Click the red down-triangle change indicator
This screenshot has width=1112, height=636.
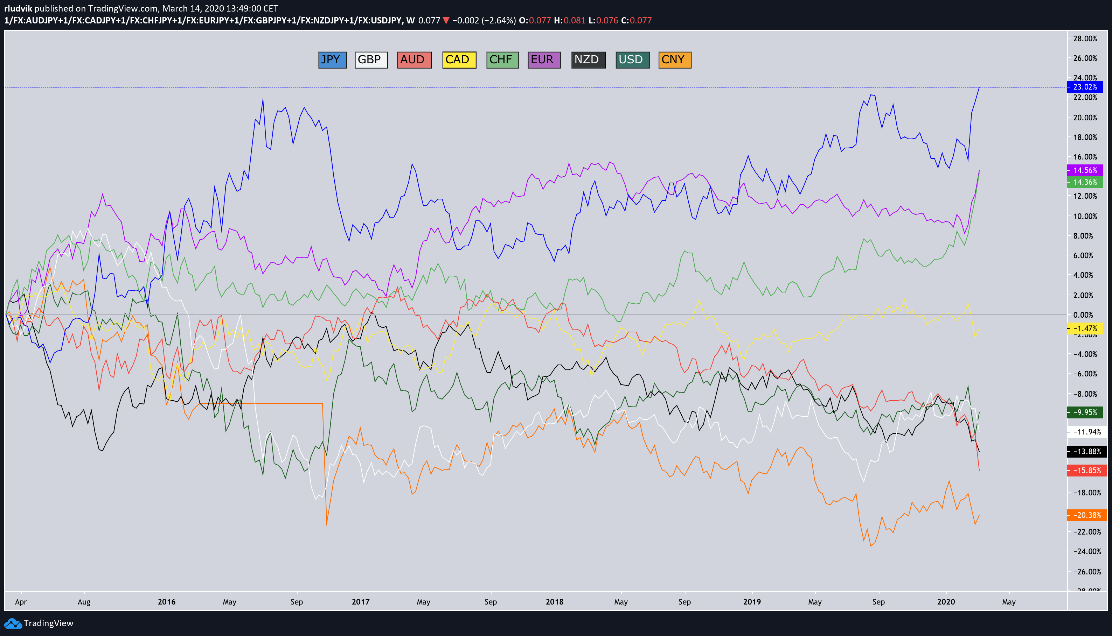click(x=446, y=21)
